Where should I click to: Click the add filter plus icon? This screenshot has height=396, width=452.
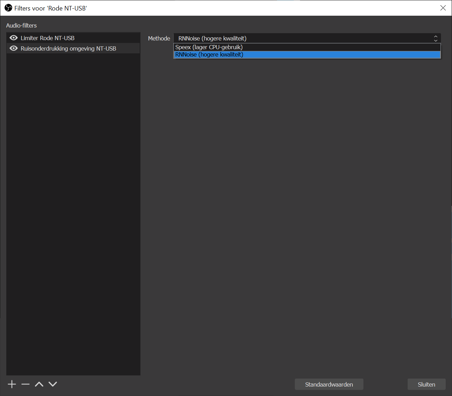pyautogui.click(x=12, y=384)
